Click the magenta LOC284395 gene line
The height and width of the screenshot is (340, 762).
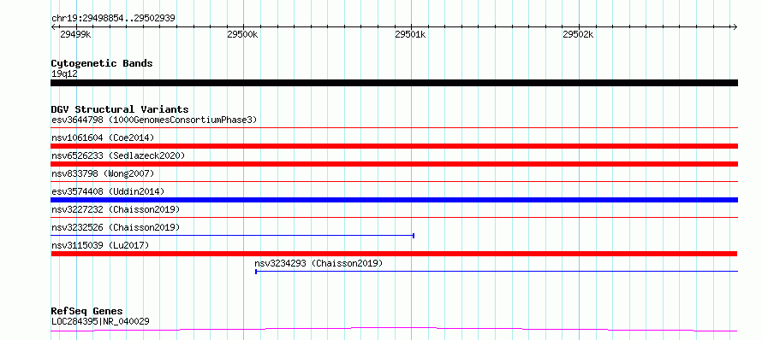pyautogui.click(x=394, y=330)
